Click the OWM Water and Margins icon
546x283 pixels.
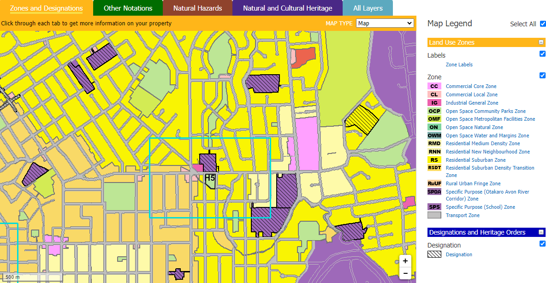pos(434,136)
